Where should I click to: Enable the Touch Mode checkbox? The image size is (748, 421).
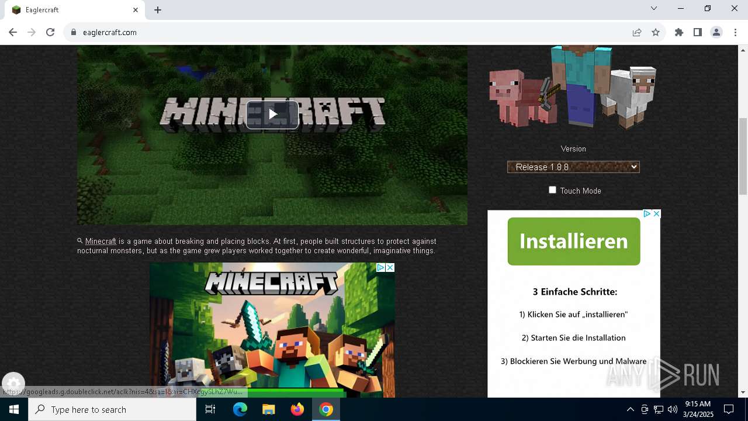[x=552, y=190]
